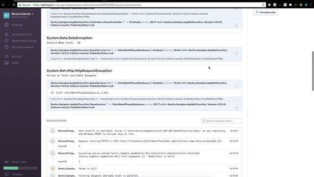Click the BG organization avatar
The image size is (314, 177).
pos(6,15)
